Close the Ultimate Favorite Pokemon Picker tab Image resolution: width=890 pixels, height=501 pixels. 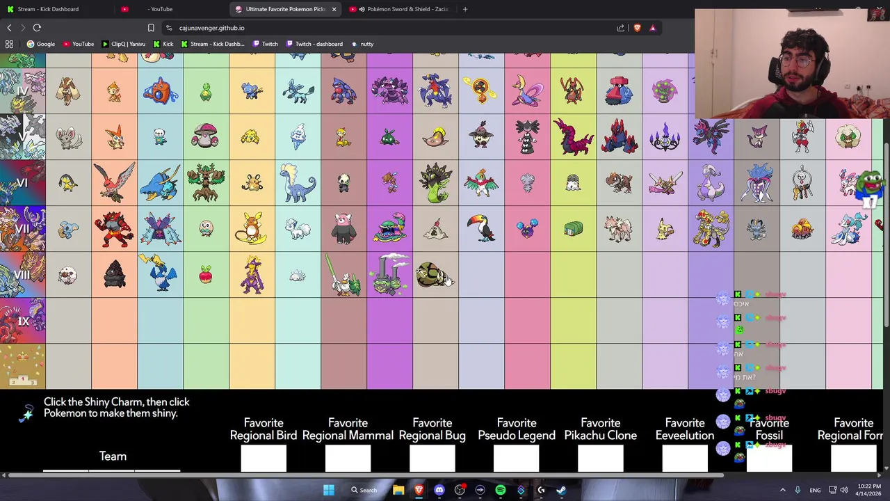[x=334, y=9]
